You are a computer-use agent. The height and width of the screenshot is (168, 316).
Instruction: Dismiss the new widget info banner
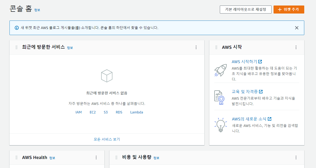coord(297,28)
